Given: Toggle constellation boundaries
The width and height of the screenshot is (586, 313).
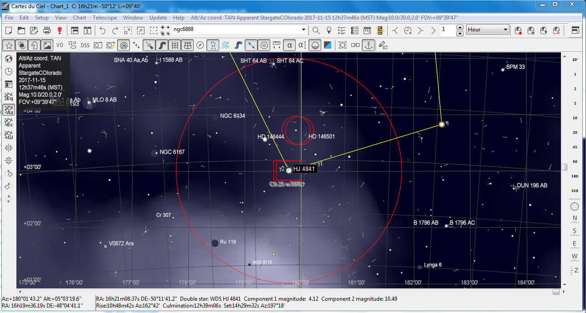Looking at the screenshot, I should [x=226, y=45].
